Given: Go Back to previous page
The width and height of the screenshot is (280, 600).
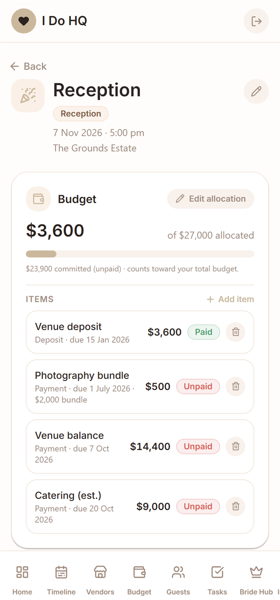Looking at the screenshot, I should click(x=28, y=66).
